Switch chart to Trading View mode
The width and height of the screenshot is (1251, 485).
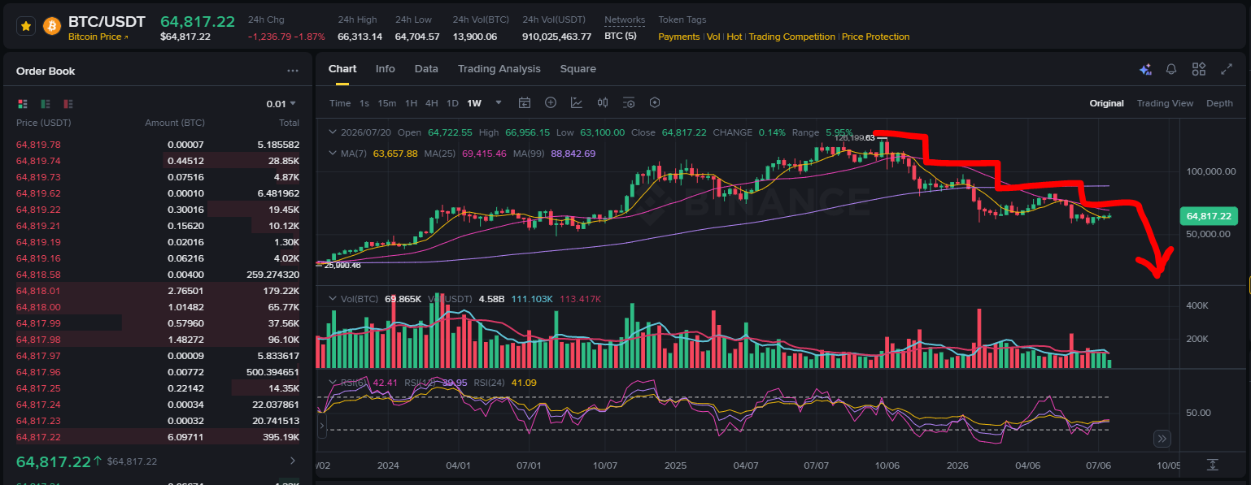[x=1165, y=103]
